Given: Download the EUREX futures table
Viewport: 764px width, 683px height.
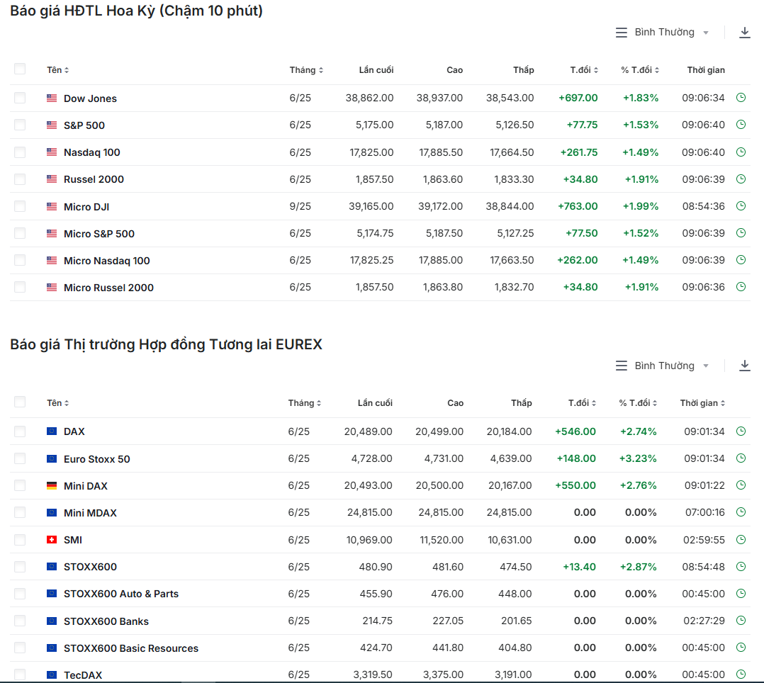Looking at the screenshot, I should tap(744, 366).
